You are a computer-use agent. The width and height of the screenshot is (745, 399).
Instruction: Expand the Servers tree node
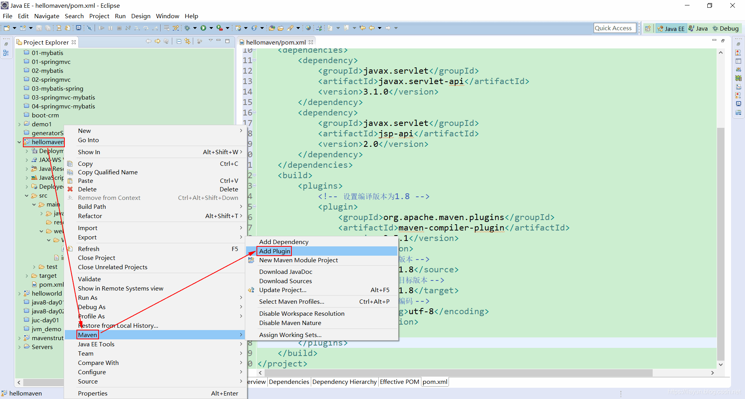[19, 347]
